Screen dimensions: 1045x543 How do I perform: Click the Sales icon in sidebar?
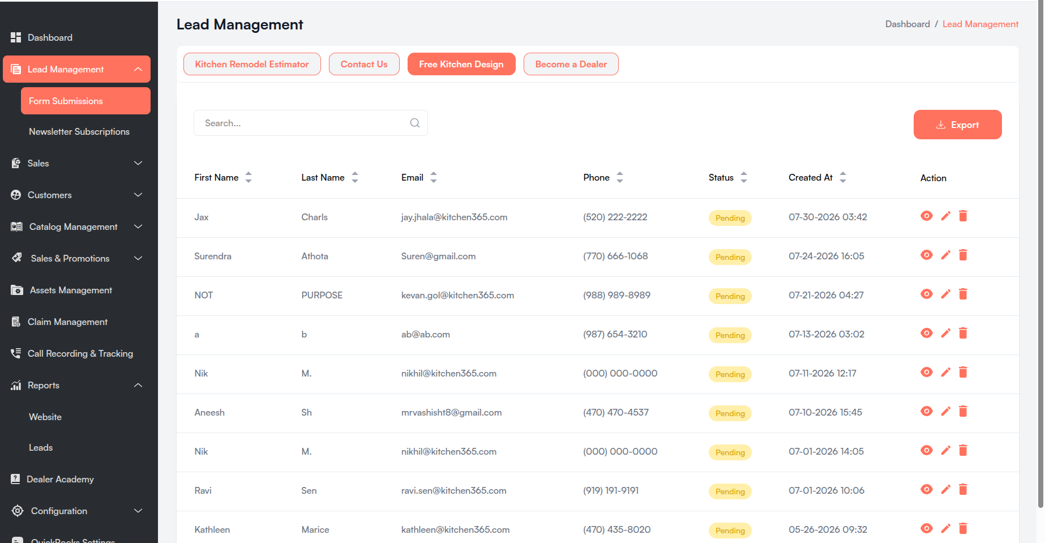(x=16, y=163)
